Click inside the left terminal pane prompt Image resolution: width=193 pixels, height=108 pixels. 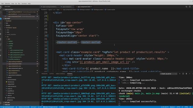[42, 104]
